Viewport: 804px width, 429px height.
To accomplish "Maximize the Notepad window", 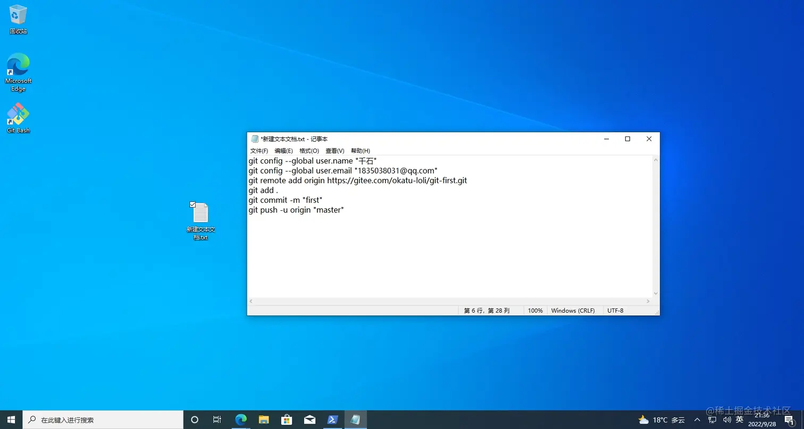I will point(627,139).
